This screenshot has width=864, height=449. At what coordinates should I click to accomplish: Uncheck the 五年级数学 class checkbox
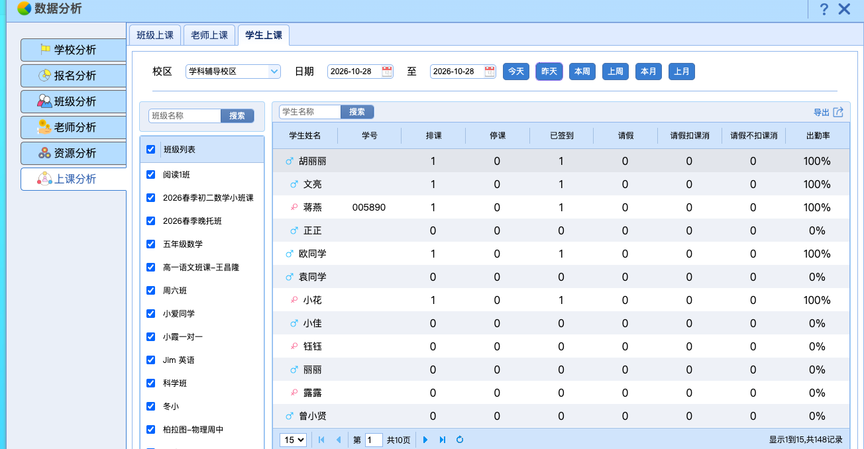coord(151,244)
